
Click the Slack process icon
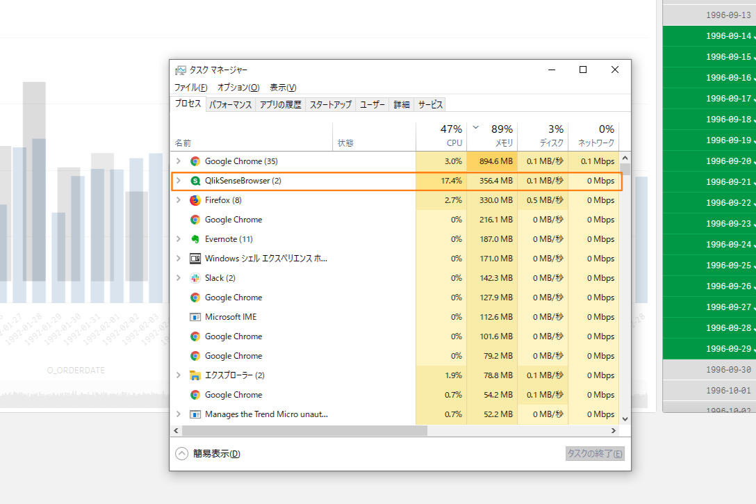coord(195,278)
